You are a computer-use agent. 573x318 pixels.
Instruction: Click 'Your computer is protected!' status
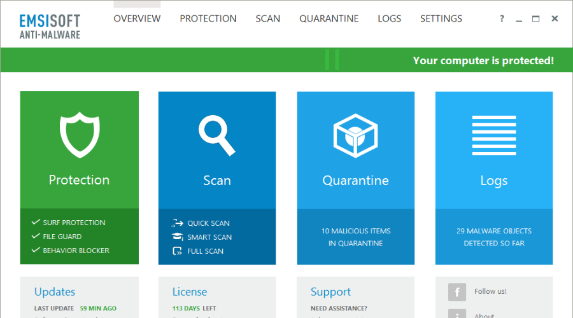[483, 60]
